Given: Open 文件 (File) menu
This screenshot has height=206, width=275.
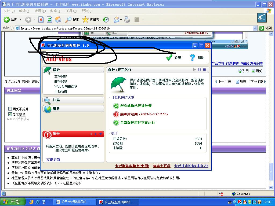Looking at the screenshot, I should coord(9,11).
